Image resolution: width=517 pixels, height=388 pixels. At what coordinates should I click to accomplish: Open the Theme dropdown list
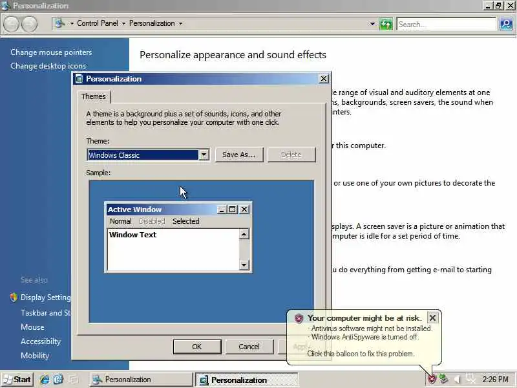click(x=204, y=155)
